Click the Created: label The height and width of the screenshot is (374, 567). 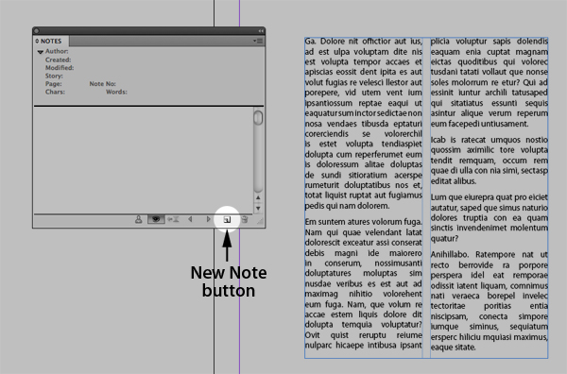point(58,59)
